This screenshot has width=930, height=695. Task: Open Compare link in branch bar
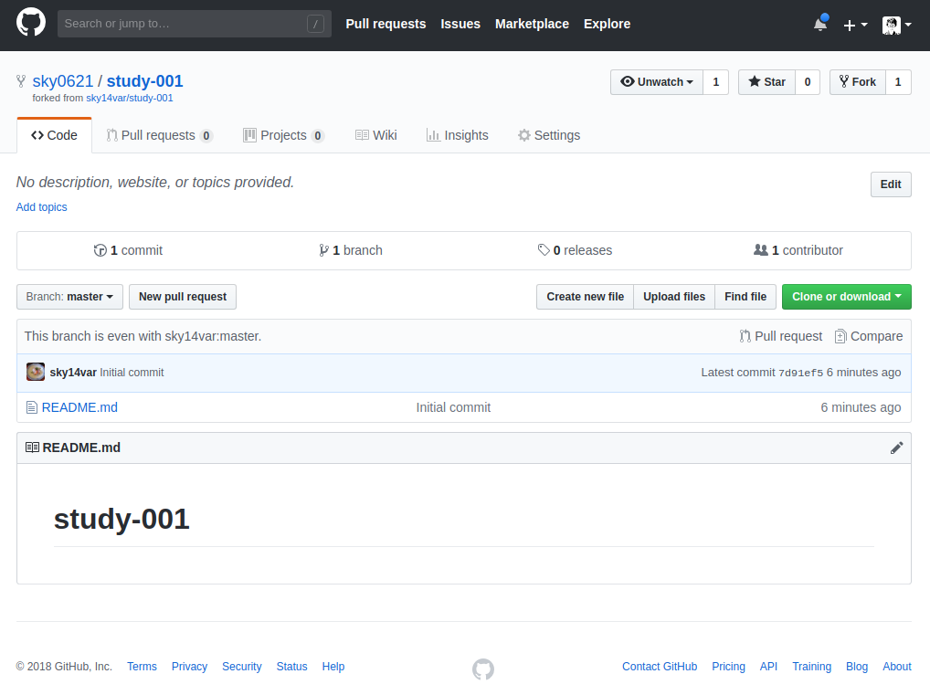point(868,336)
